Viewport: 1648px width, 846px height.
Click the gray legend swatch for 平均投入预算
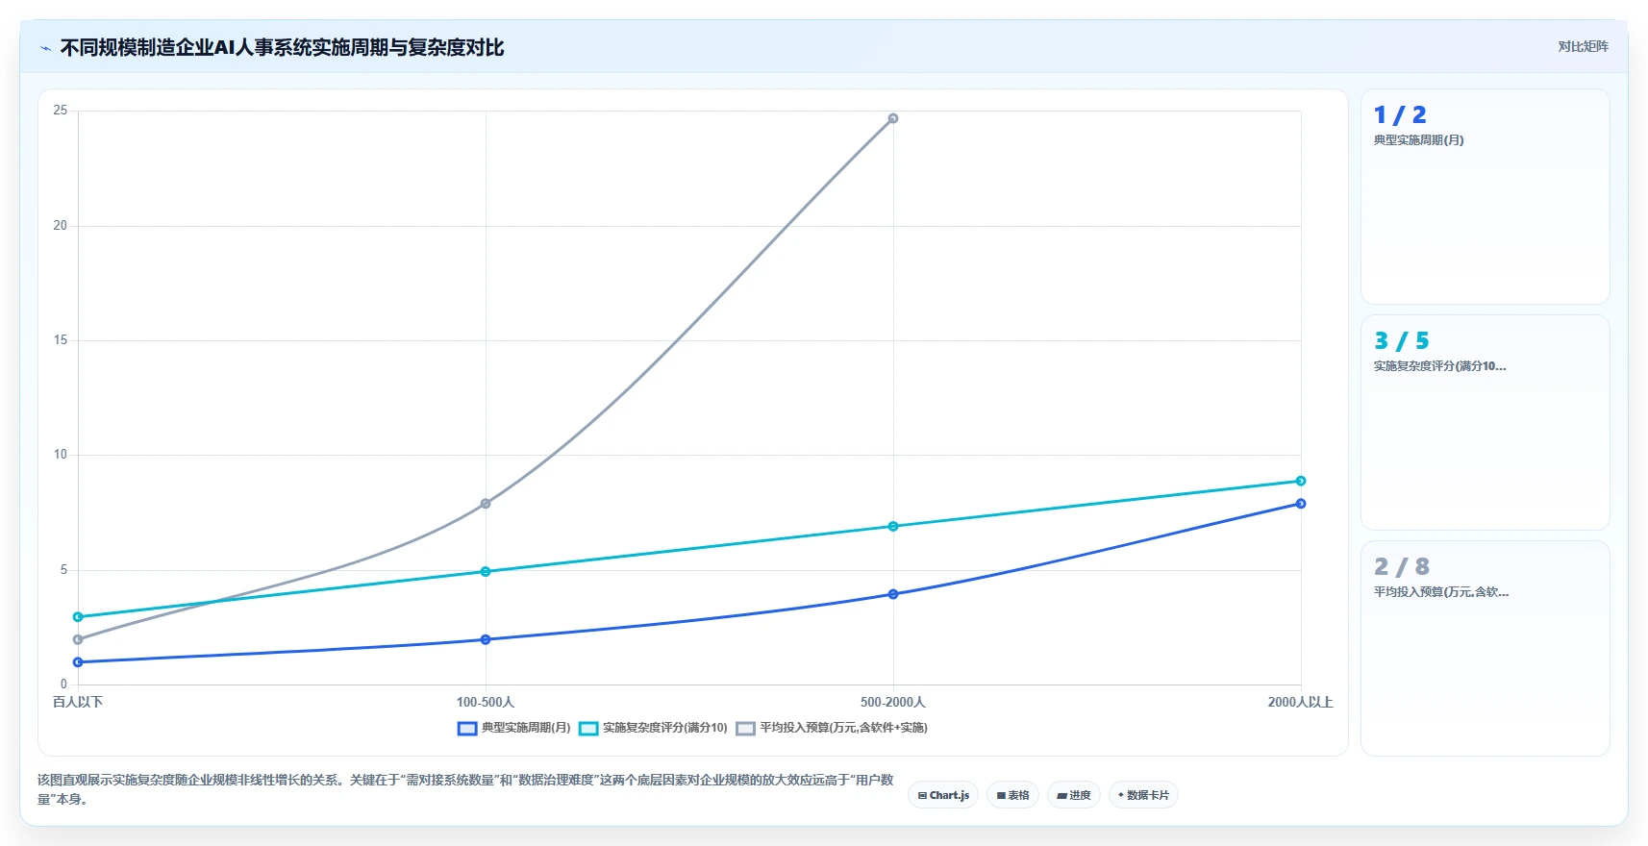(746, 729)
